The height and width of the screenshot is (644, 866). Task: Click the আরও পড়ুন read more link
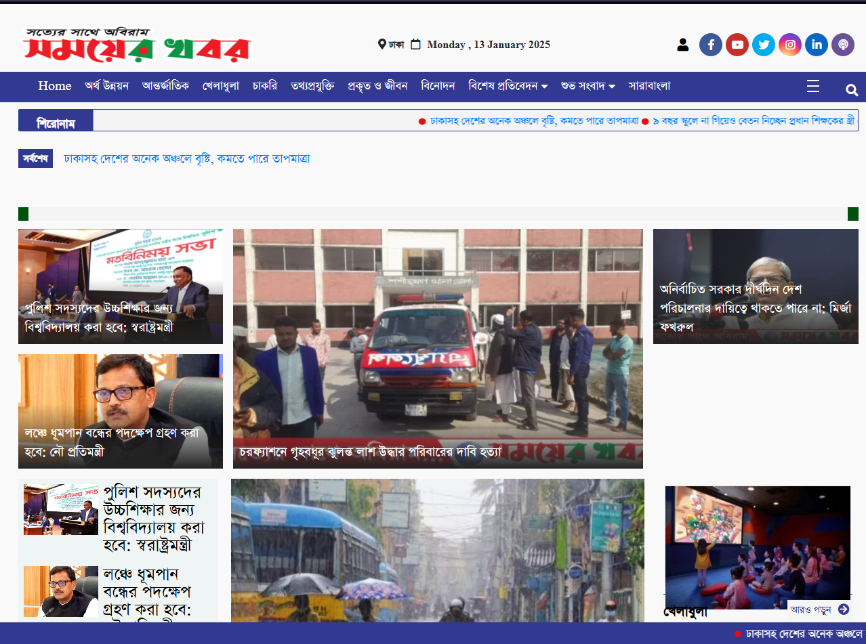point(810,609)
